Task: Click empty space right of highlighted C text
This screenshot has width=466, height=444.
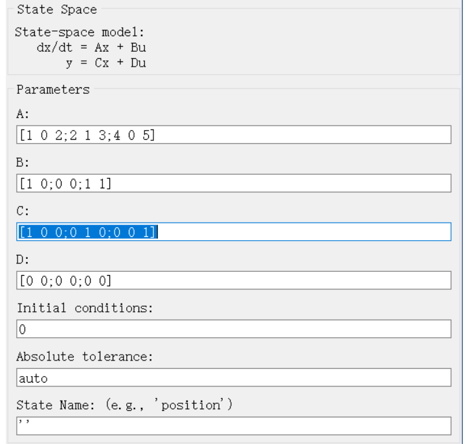Action: point(304,232)
